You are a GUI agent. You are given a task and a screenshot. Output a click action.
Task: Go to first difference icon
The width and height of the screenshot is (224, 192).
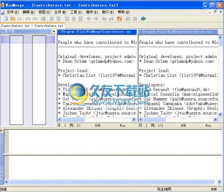(x=66, y=19)
